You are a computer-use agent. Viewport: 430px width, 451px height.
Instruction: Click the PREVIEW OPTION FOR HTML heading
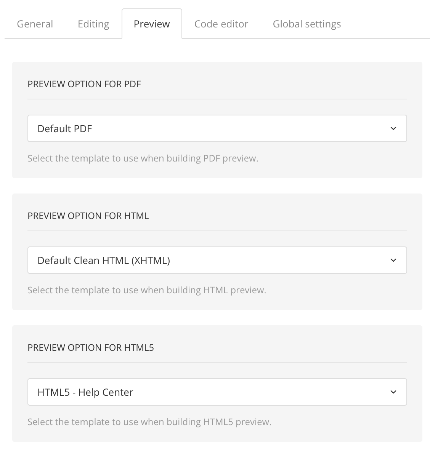[x=88, y=216]
